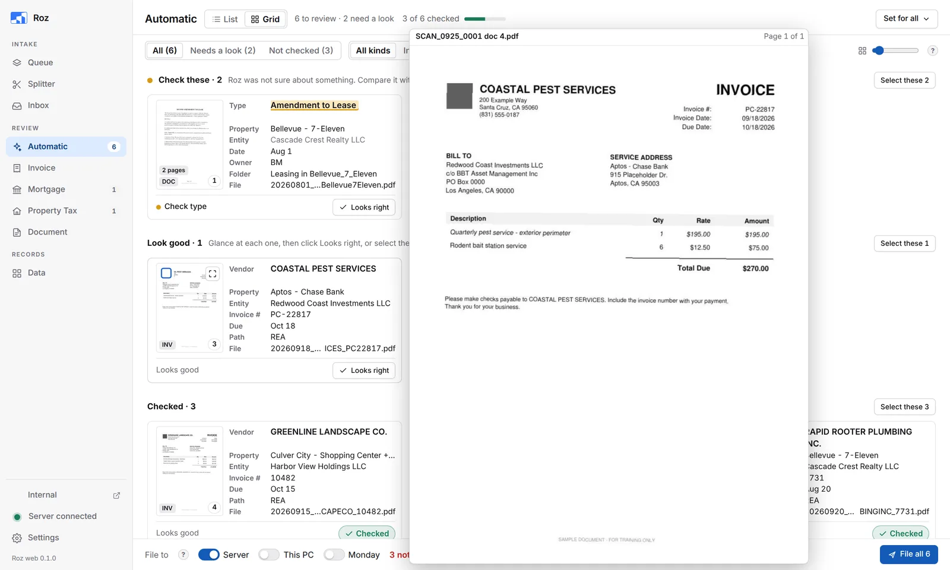Select the All kinds filter
The width and height of the screenshot is (950, 570).
point(373,50)
